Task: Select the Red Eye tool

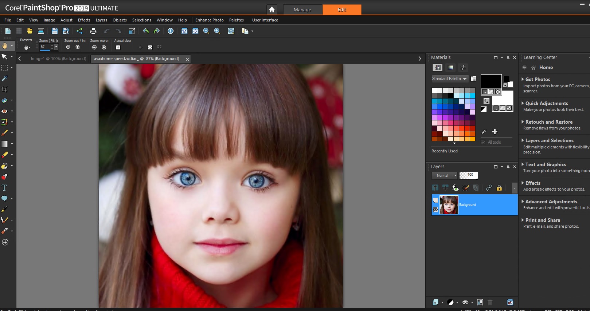Action: point(5,111)
